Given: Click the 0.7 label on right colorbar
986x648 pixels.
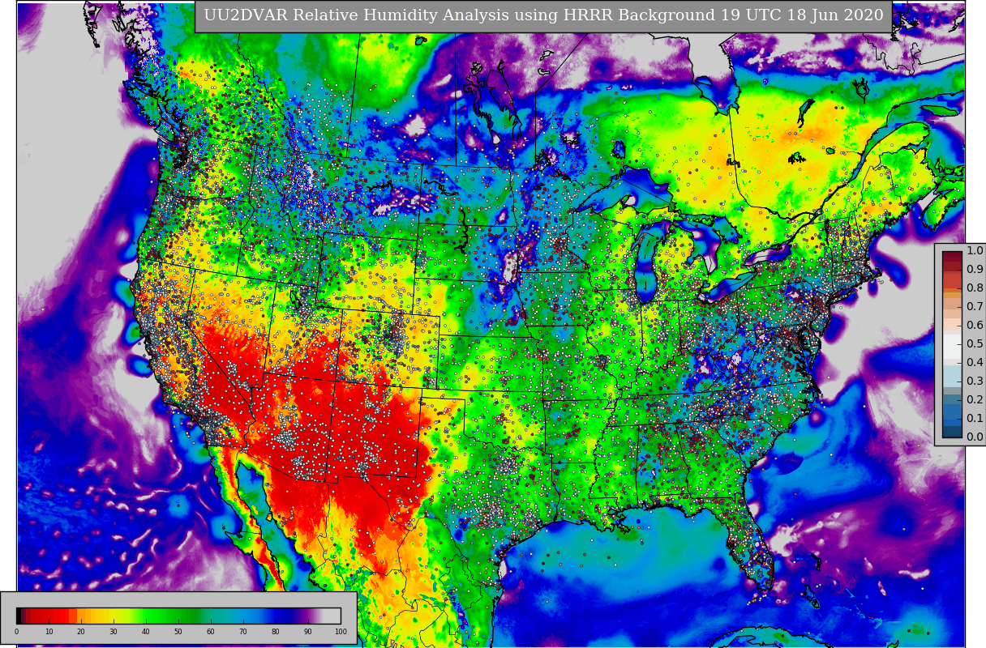Looking at the screenshot, I should [x=975, y=307].
